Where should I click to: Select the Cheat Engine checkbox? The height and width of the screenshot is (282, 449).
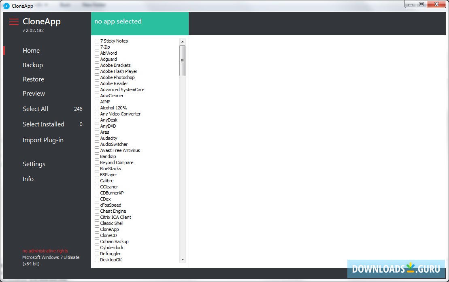97,211
